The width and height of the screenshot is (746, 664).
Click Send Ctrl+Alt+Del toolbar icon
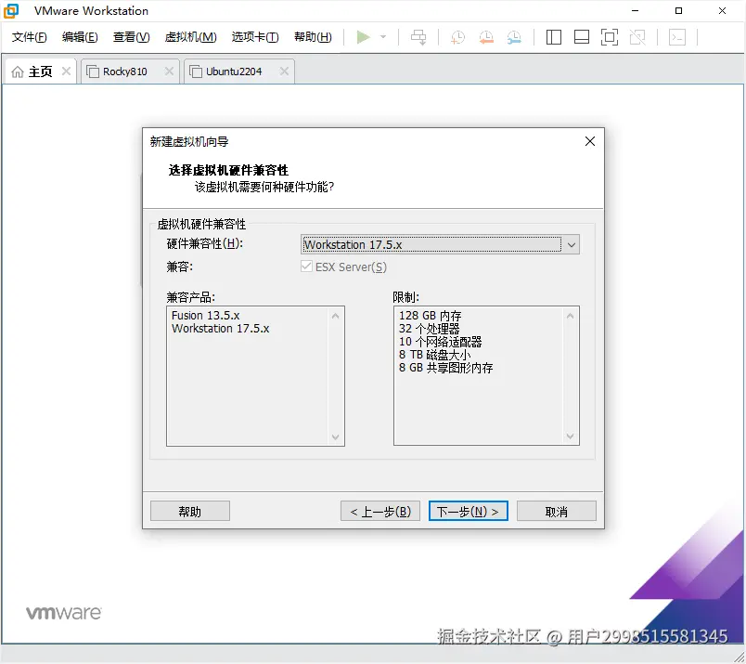pyautogui.click(x=418, y=37)
